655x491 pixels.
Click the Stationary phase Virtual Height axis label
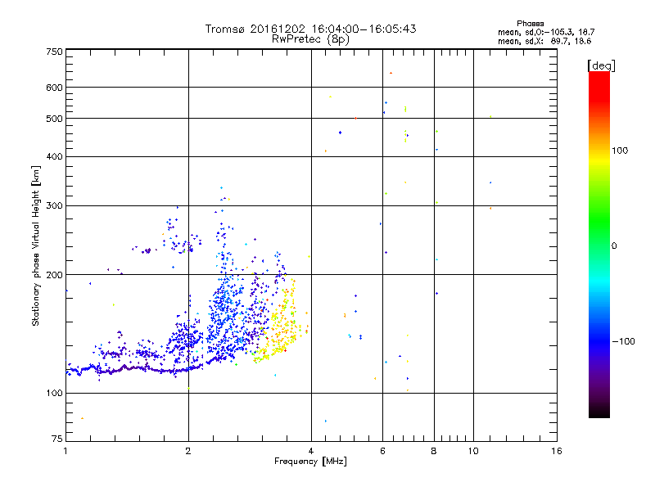[x=36, y=246]
